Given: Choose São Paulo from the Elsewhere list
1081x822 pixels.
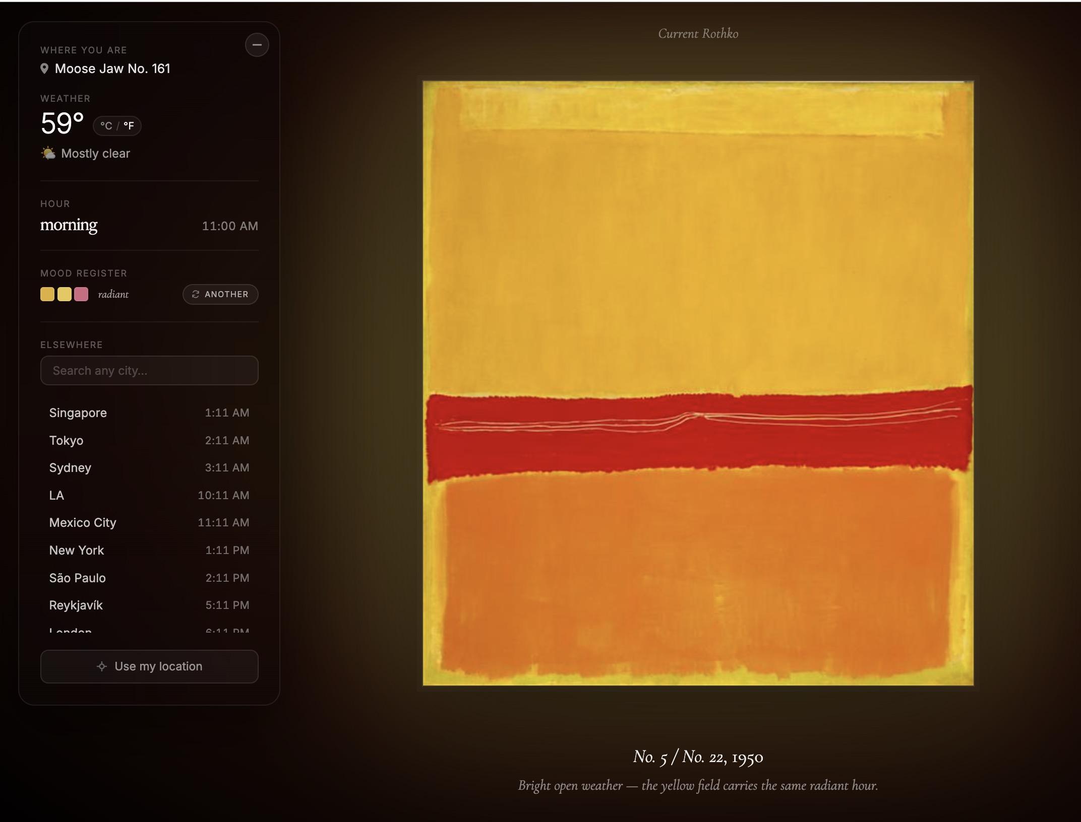Looking at the screenshot, I should click(x=149, y=578).
